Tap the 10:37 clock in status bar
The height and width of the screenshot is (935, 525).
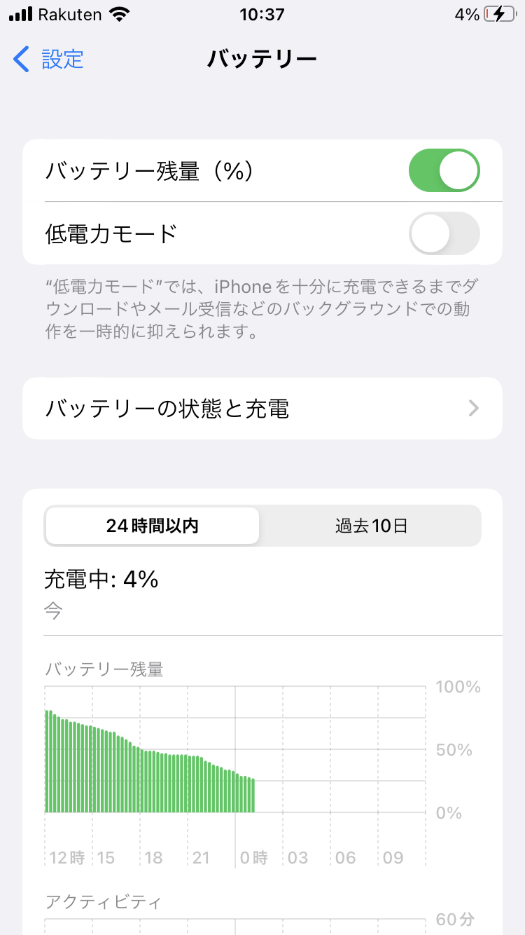[x=262, y=15]
